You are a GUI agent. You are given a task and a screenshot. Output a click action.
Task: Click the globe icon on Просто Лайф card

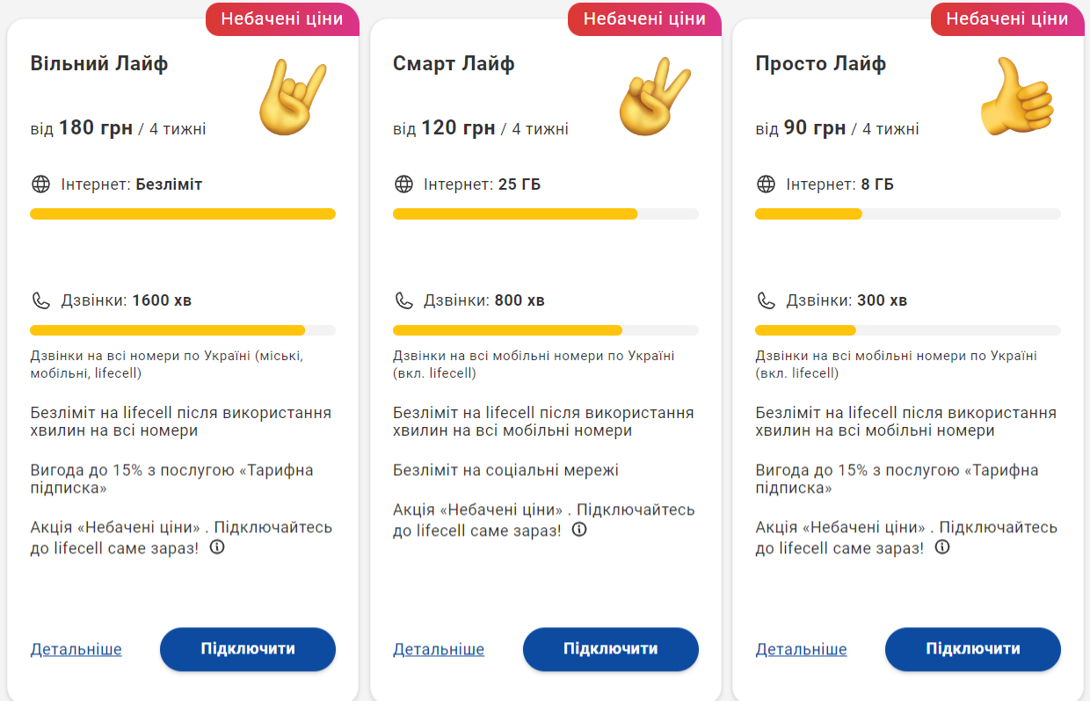[766, 184]
